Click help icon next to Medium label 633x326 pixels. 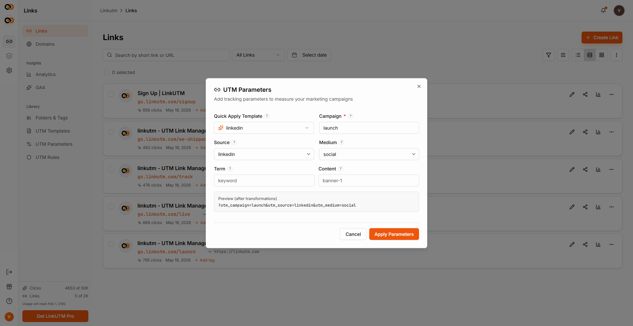tap(342, 142)
